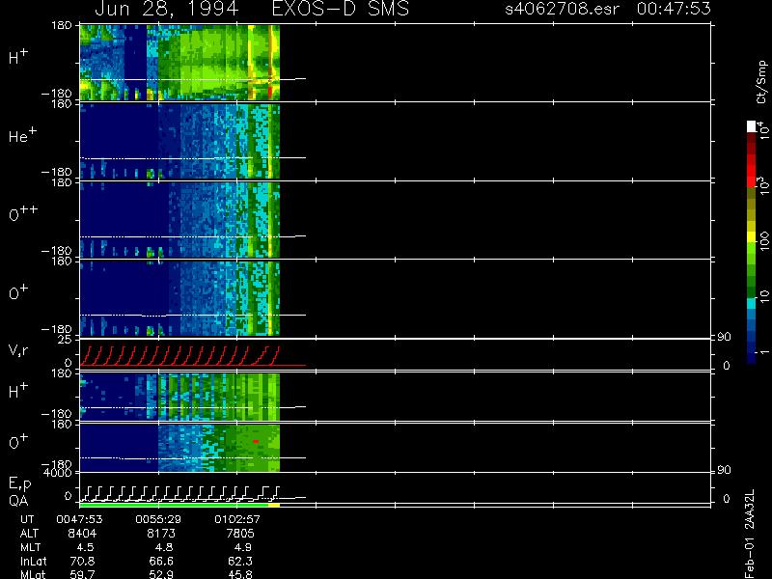The height and width of the screenshot is (579, 772).
Task: Click the UT row label
Action: click(x=27, y=519)
